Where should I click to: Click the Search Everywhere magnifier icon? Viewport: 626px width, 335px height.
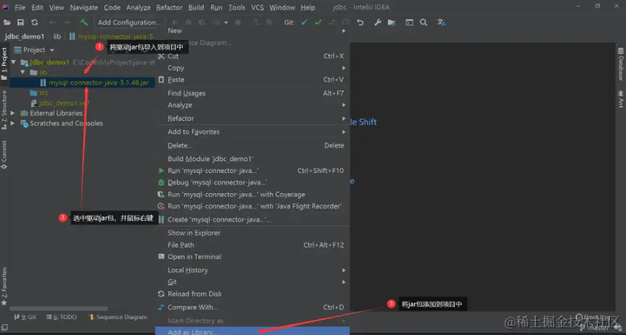pos(424,22)
